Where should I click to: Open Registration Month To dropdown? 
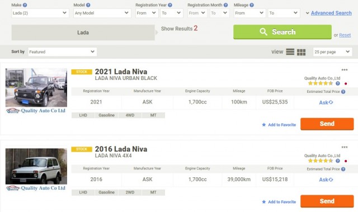point(219,13)
